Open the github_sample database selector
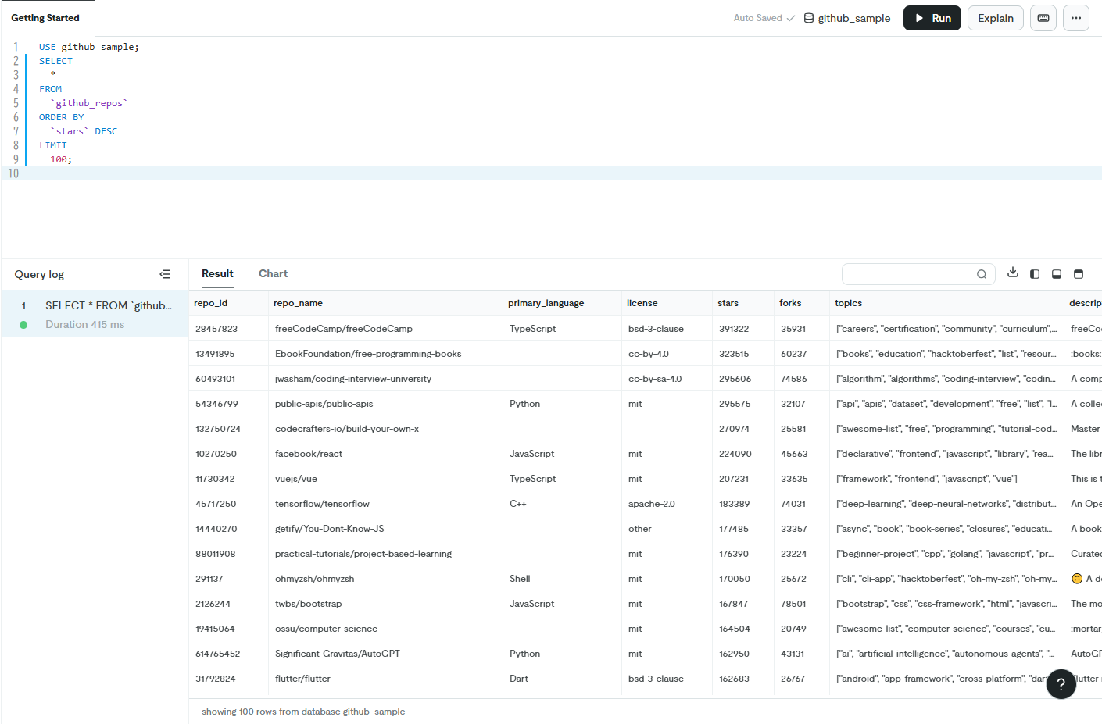The image size is (1102, 724). [848, 18]
